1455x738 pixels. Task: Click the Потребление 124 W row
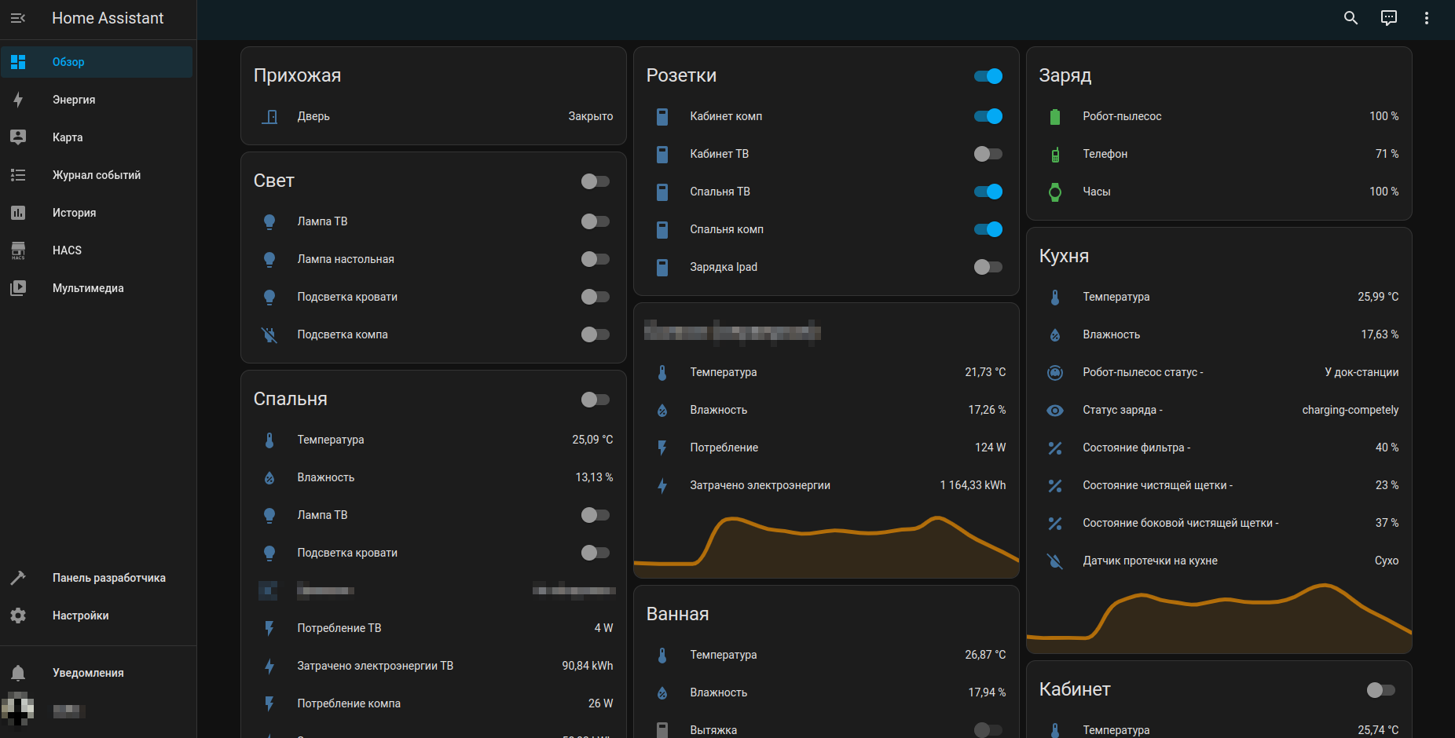(826, 448)
